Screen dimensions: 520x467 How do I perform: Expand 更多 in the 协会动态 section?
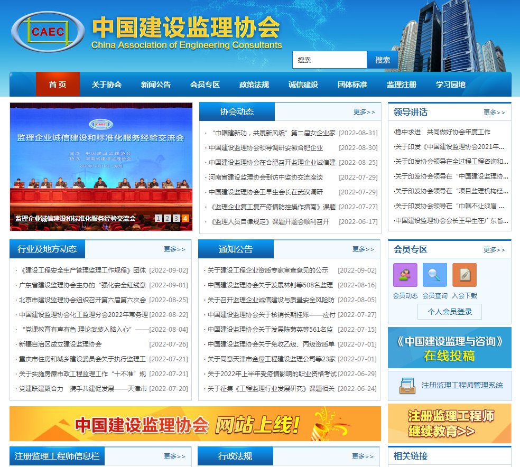364,112
